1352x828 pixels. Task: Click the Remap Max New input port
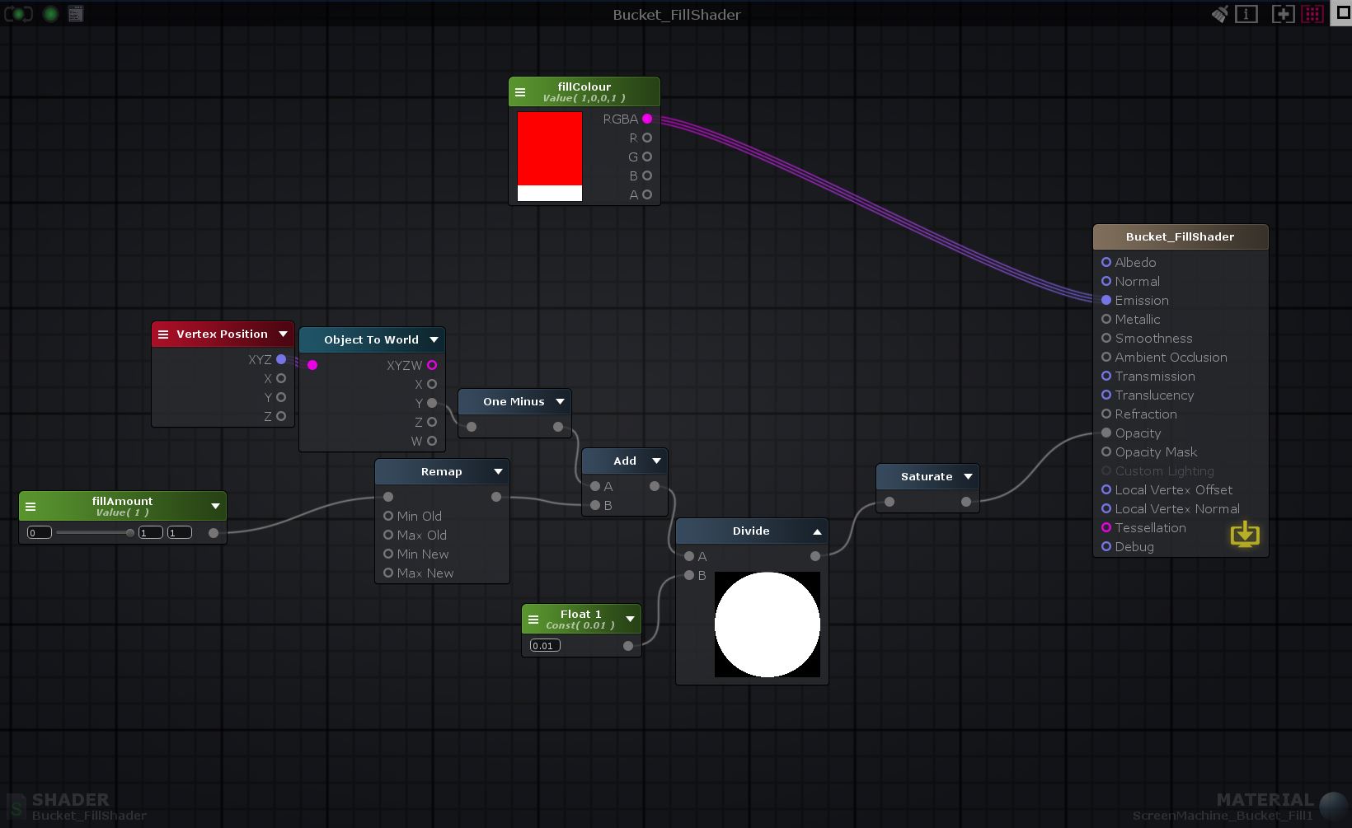point(388,573)
